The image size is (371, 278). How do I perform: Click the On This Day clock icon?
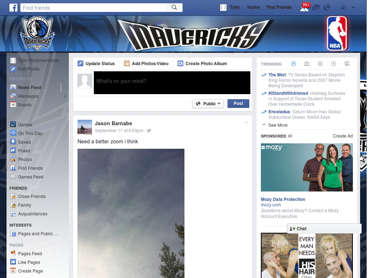[x=13, y=133]
